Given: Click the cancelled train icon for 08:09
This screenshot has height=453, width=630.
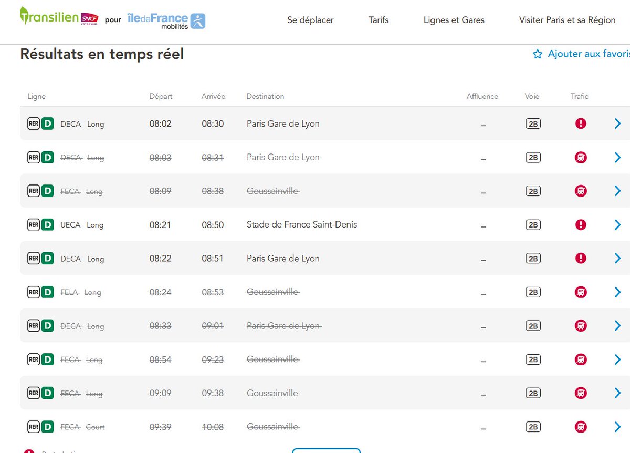Looking at the screenshot, I should tap(581, 191).
